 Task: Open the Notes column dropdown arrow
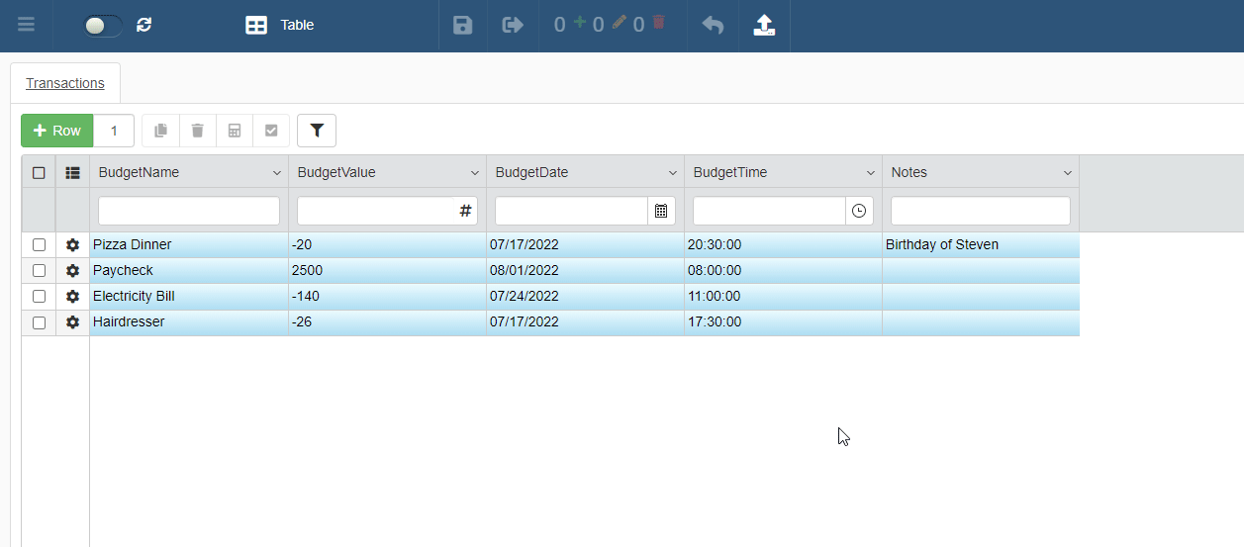1067,173
